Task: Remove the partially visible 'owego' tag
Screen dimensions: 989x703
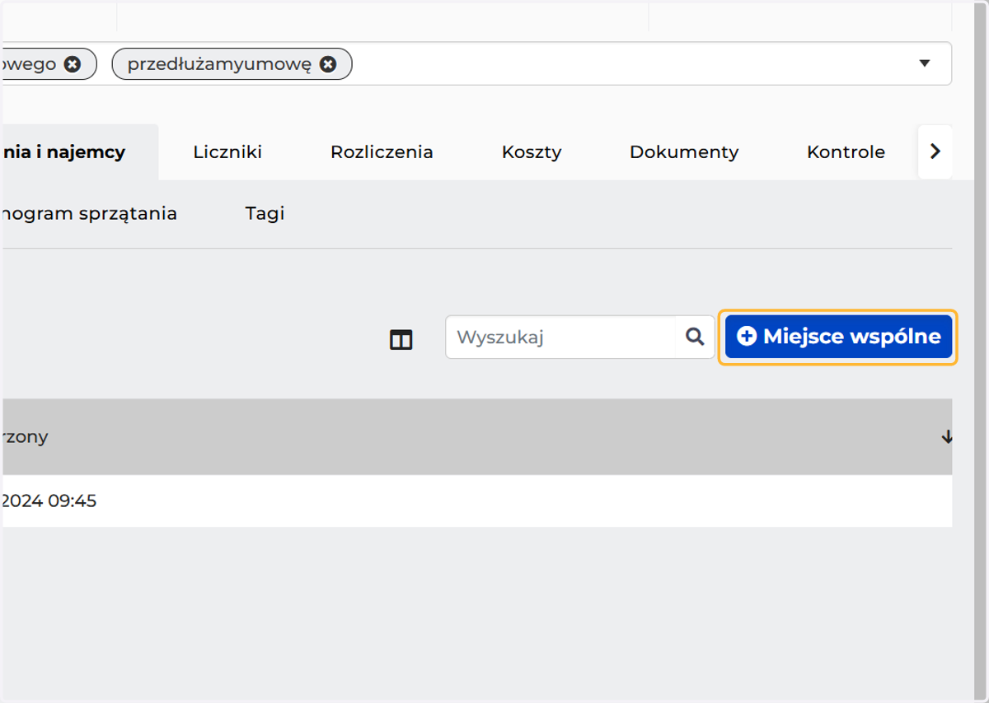Action: pyautogui.click(x=73, y=64)
